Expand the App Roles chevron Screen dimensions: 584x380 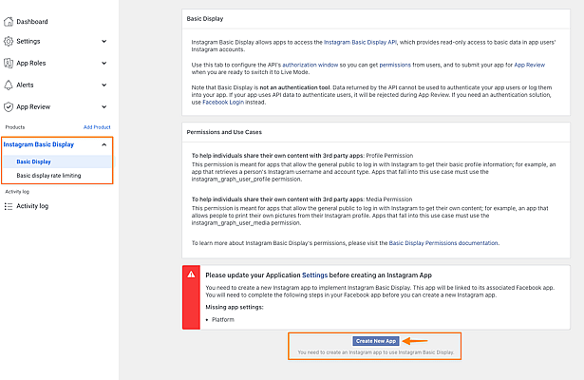coord(104,63)
